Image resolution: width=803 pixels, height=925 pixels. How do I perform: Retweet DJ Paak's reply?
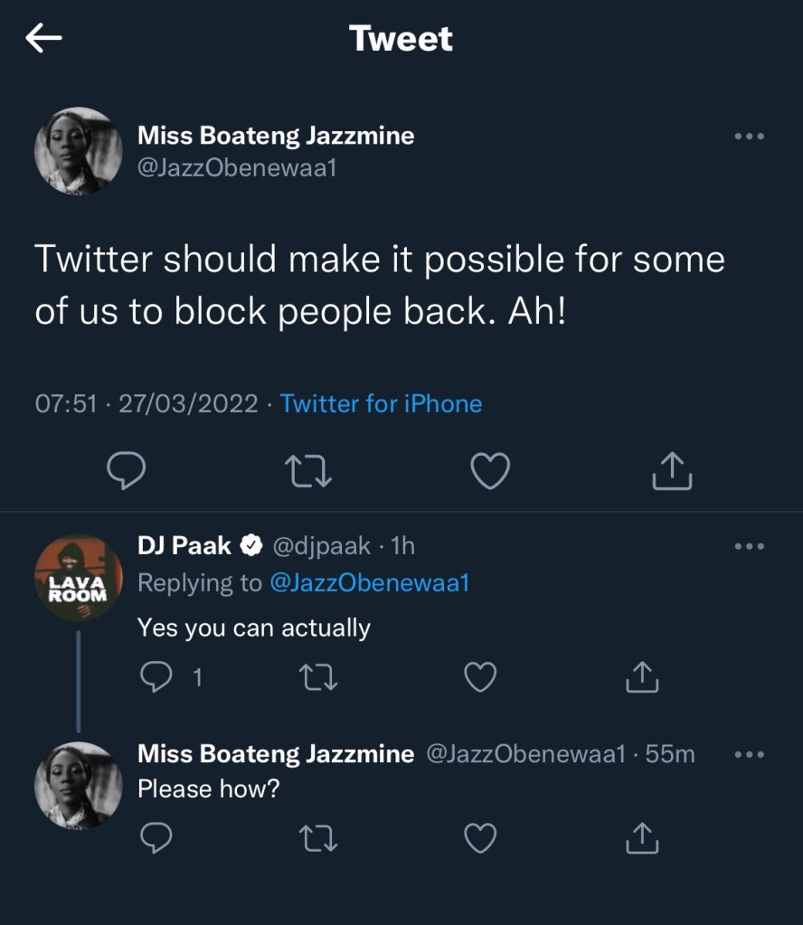coord(317,676)
